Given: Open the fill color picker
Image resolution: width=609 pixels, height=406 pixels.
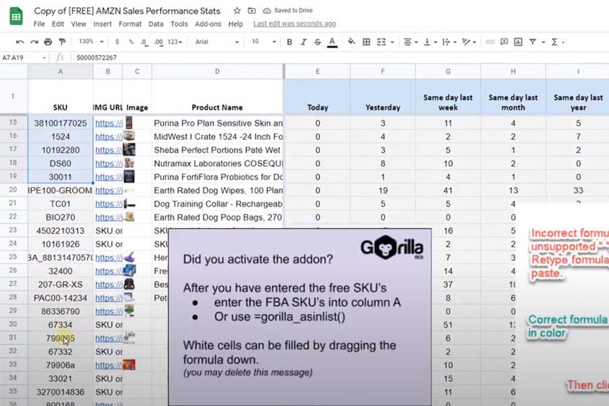Looking at the screenshot, I should 351,42.
